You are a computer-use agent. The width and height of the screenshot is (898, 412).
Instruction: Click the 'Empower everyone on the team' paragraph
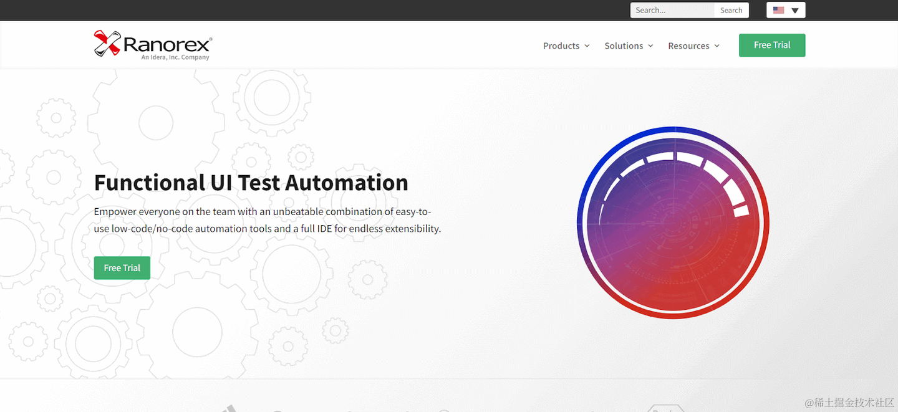[268, 220]
